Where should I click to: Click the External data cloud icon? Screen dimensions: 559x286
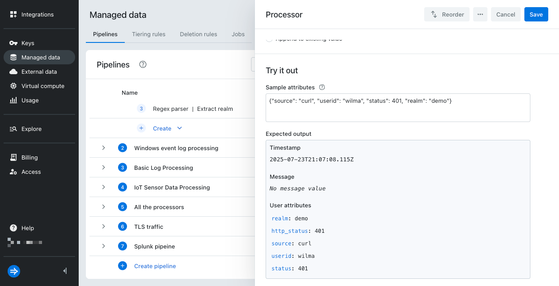click(x=13, y=71)
